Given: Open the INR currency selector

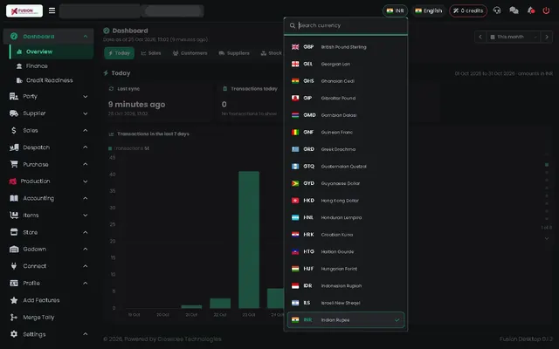Looking at the screenshot, I should (x=395, y=10).
